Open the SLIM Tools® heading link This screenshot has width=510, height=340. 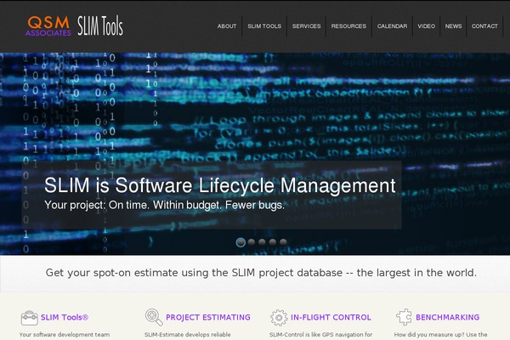(65, 317)
